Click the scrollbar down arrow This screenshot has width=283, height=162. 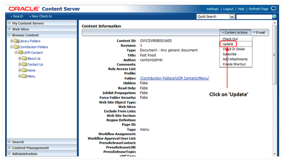(x=274, y=154)
